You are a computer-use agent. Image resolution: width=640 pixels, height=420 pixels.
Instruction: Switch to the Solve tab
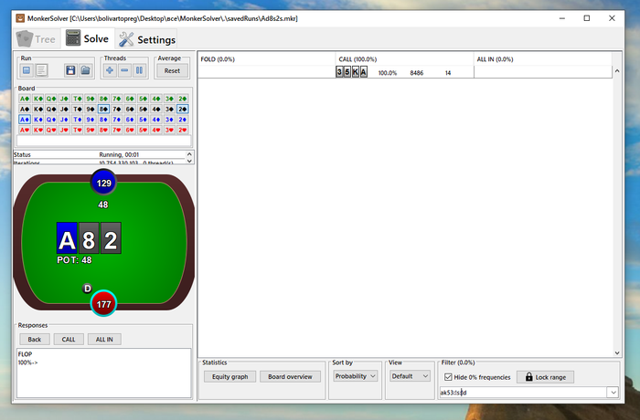(88, 38)
